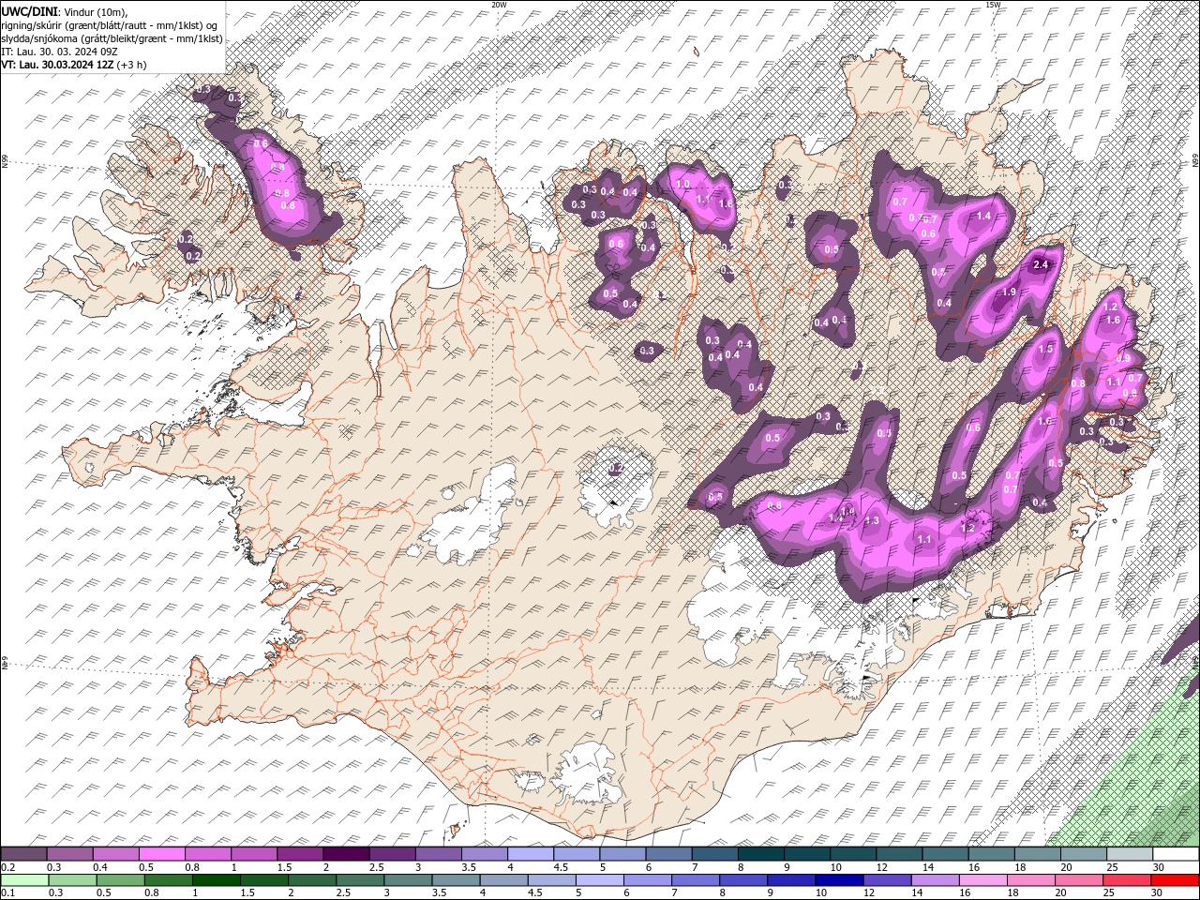Click the lower legend blue swatch labeled 7
Screen dimensions: 1200x900
(x=696, y=880)
